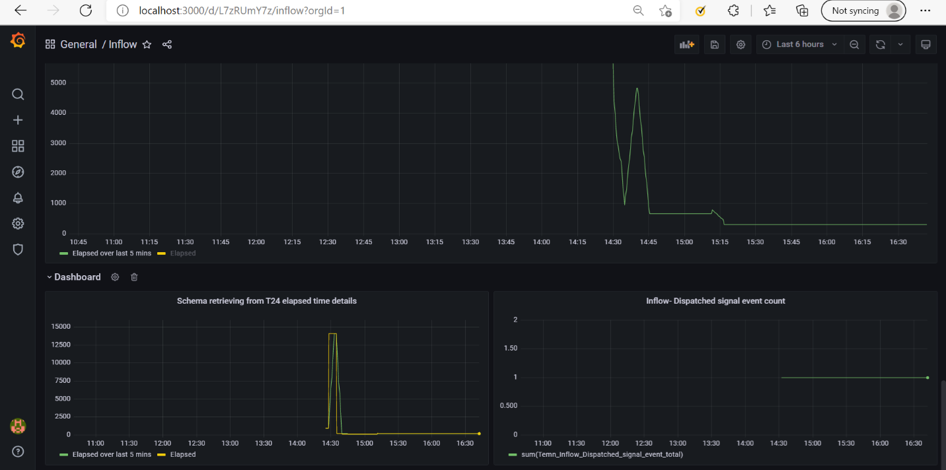The height and width of the screenshot is (470, 946).
Task: Open the Configuration gear menu in sidebar
Action: 18,224
